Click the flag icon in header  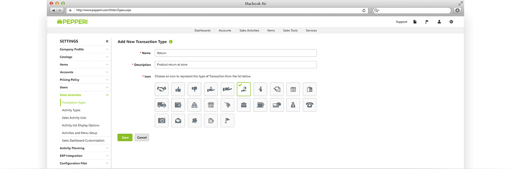tap(427, 22)
